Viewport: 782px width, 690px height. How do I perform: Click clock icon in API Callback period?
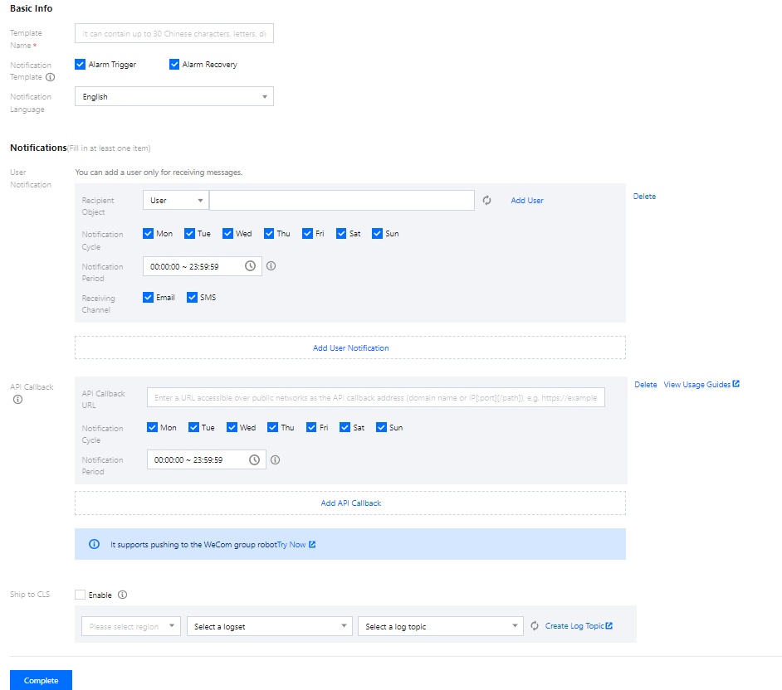click(255, 459)
